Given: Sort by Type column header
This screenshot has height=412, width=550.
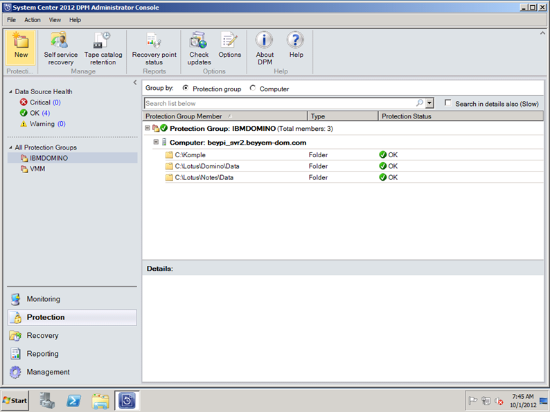Looking at the screenshot, I should click(343, 116).
